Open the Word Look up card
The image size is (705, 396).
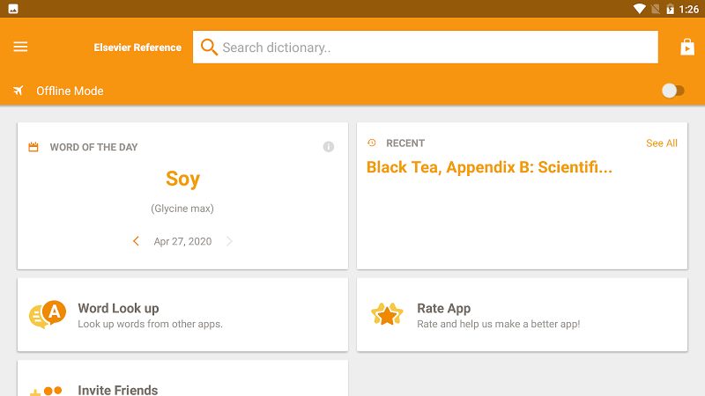182,315
